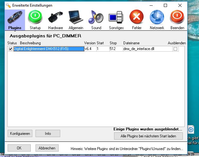Click the Ausblenden column header
This screenshot has width=199, height=157.
(x=177, y=43)
